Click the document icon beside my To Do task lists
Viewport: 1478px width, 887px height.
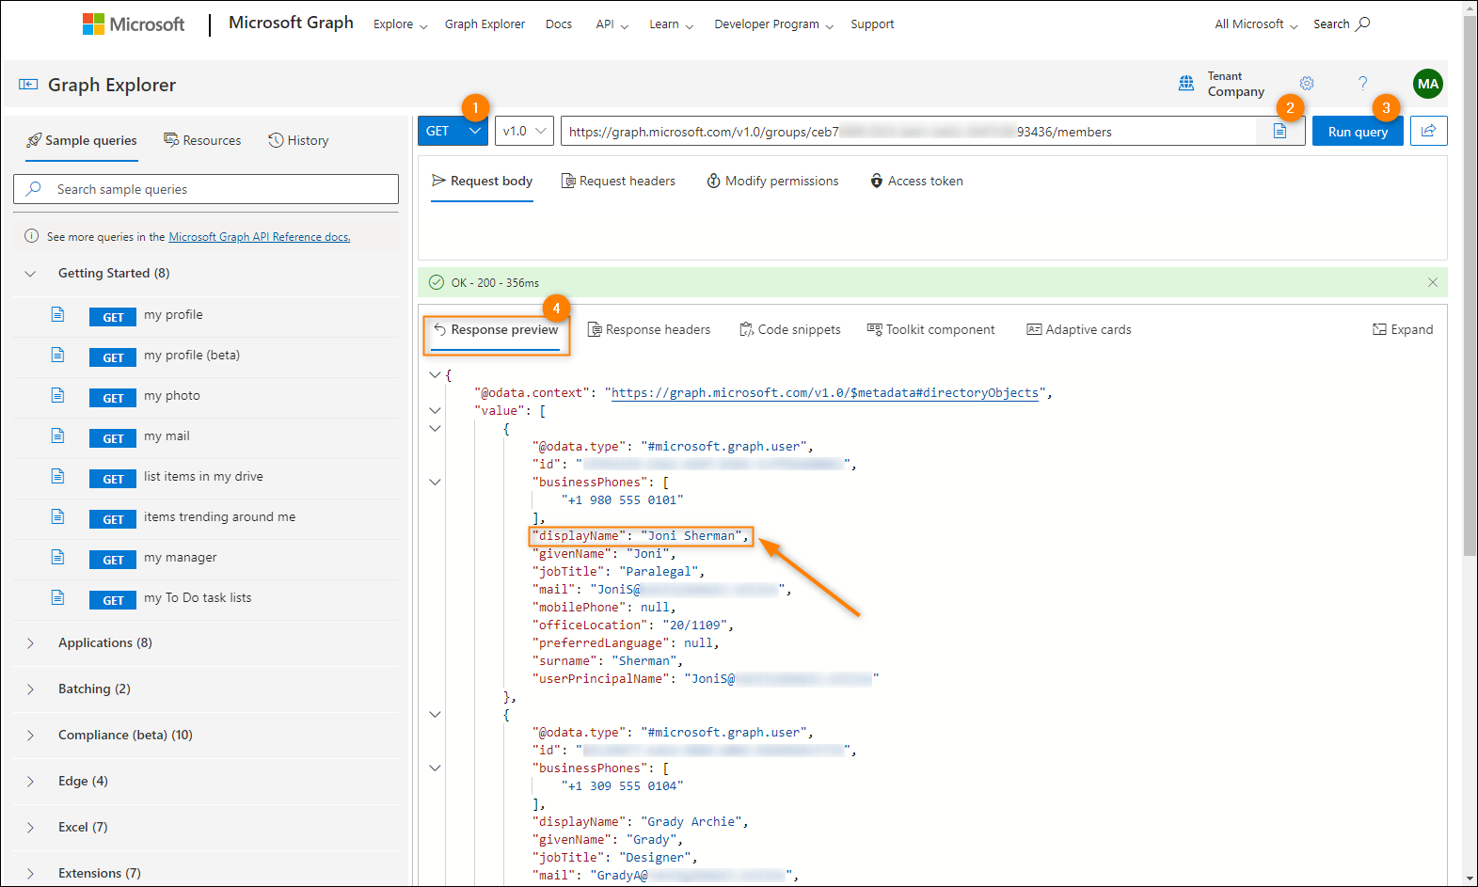click(57, 597)
